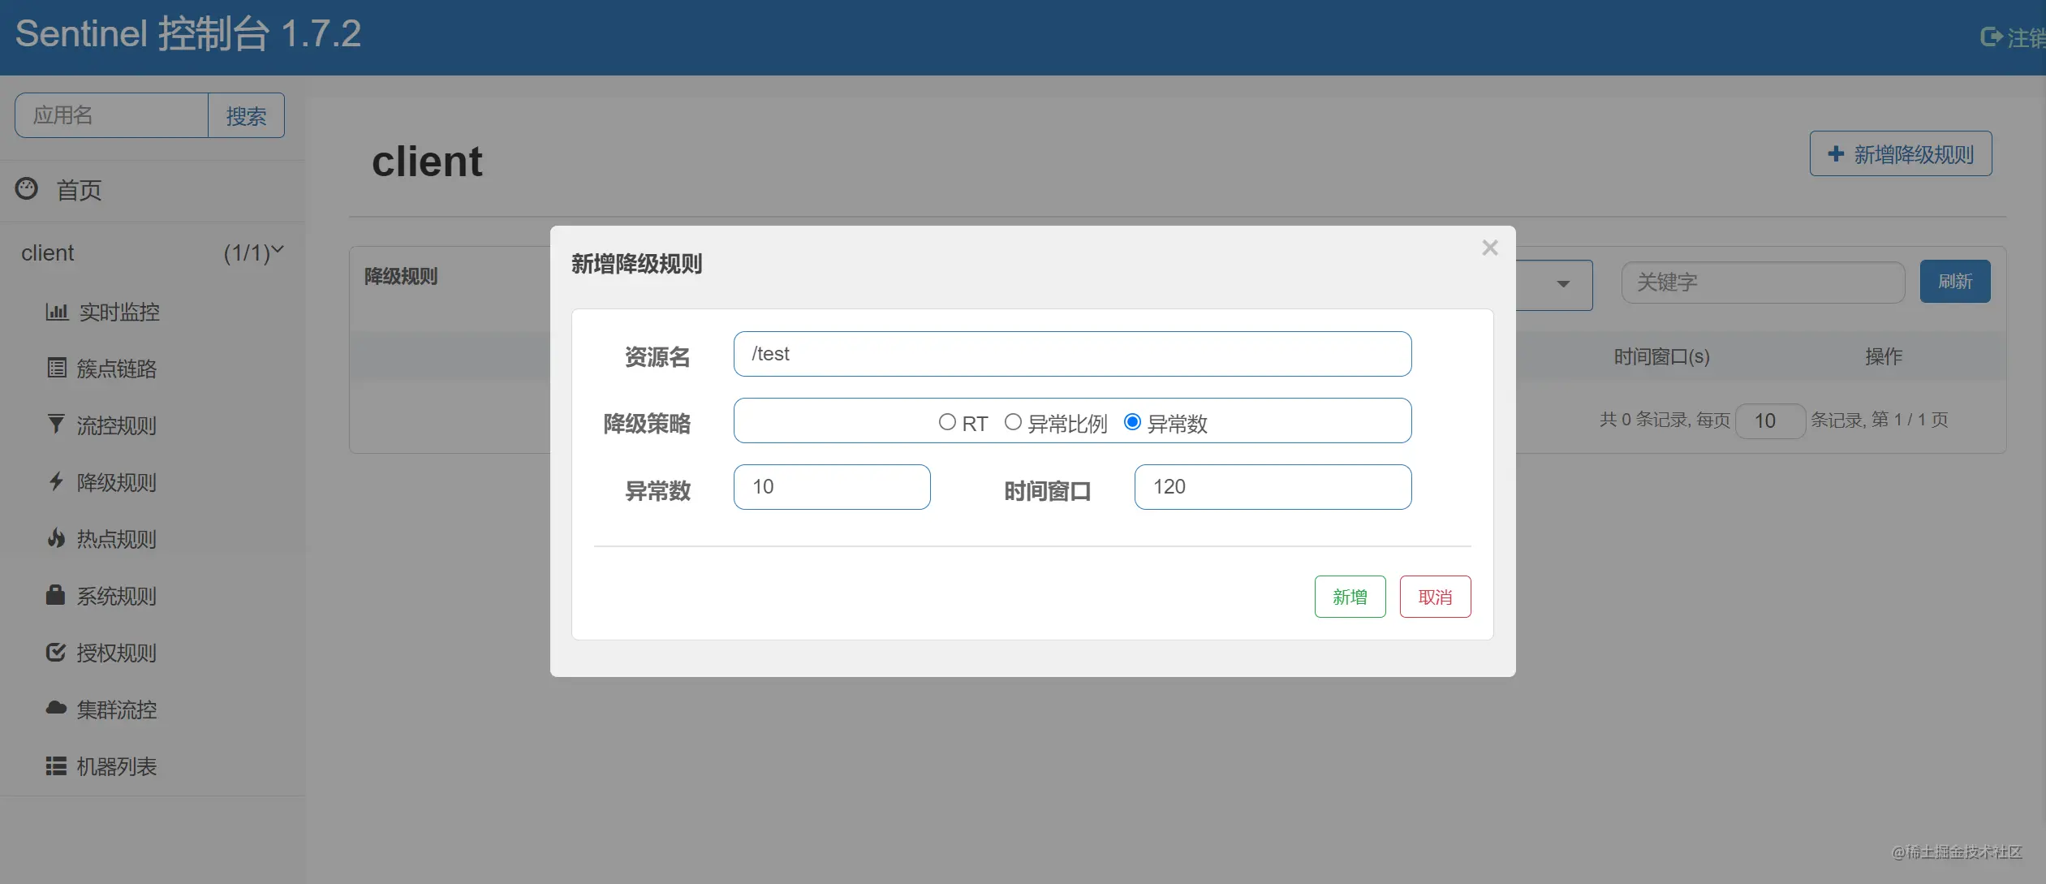Select the 异常比例 radio button
The image size is (2046, 884).
tap(1013, 422)
